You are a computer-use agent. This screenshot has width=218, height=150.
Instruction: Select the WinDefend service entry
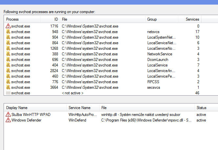point(77,120)
